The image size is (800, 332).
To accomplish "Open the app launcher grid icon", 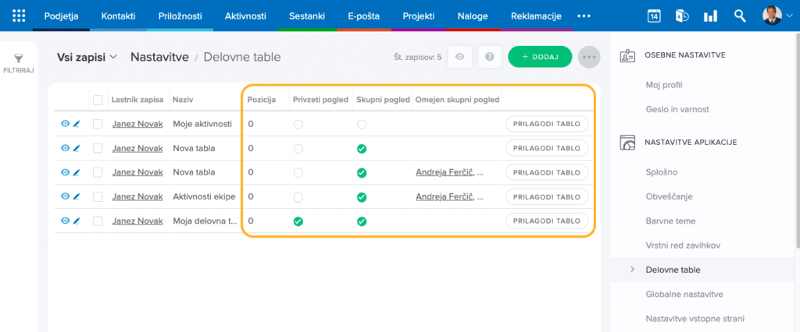I will pyautogui.click(x=19, y=16).
